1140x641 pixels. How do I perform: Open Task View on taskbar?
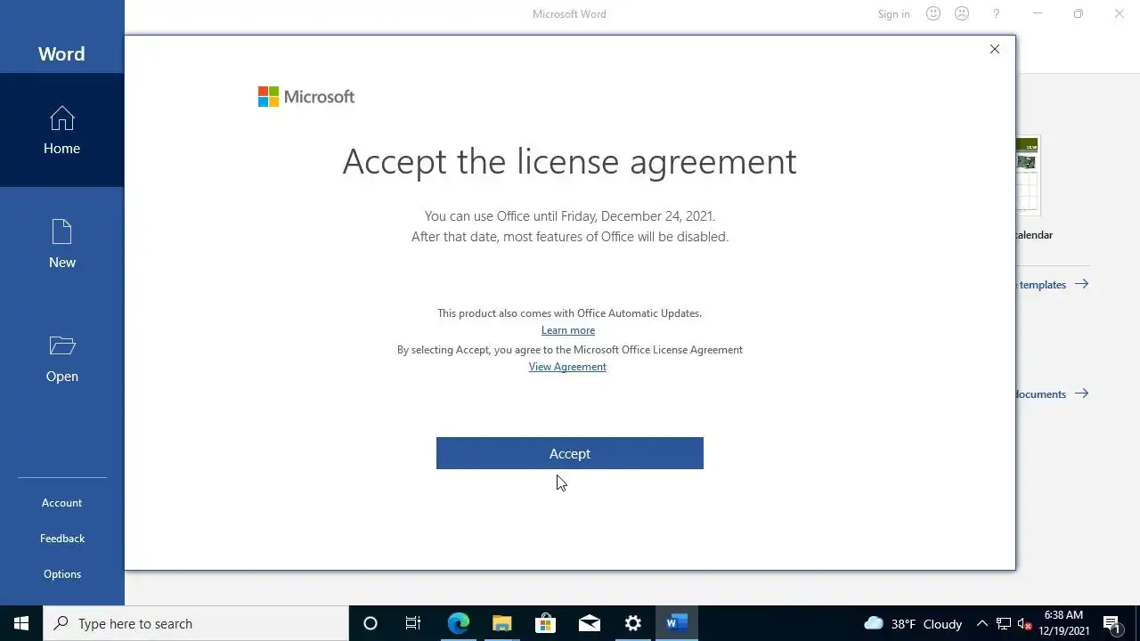coord(413,623)
